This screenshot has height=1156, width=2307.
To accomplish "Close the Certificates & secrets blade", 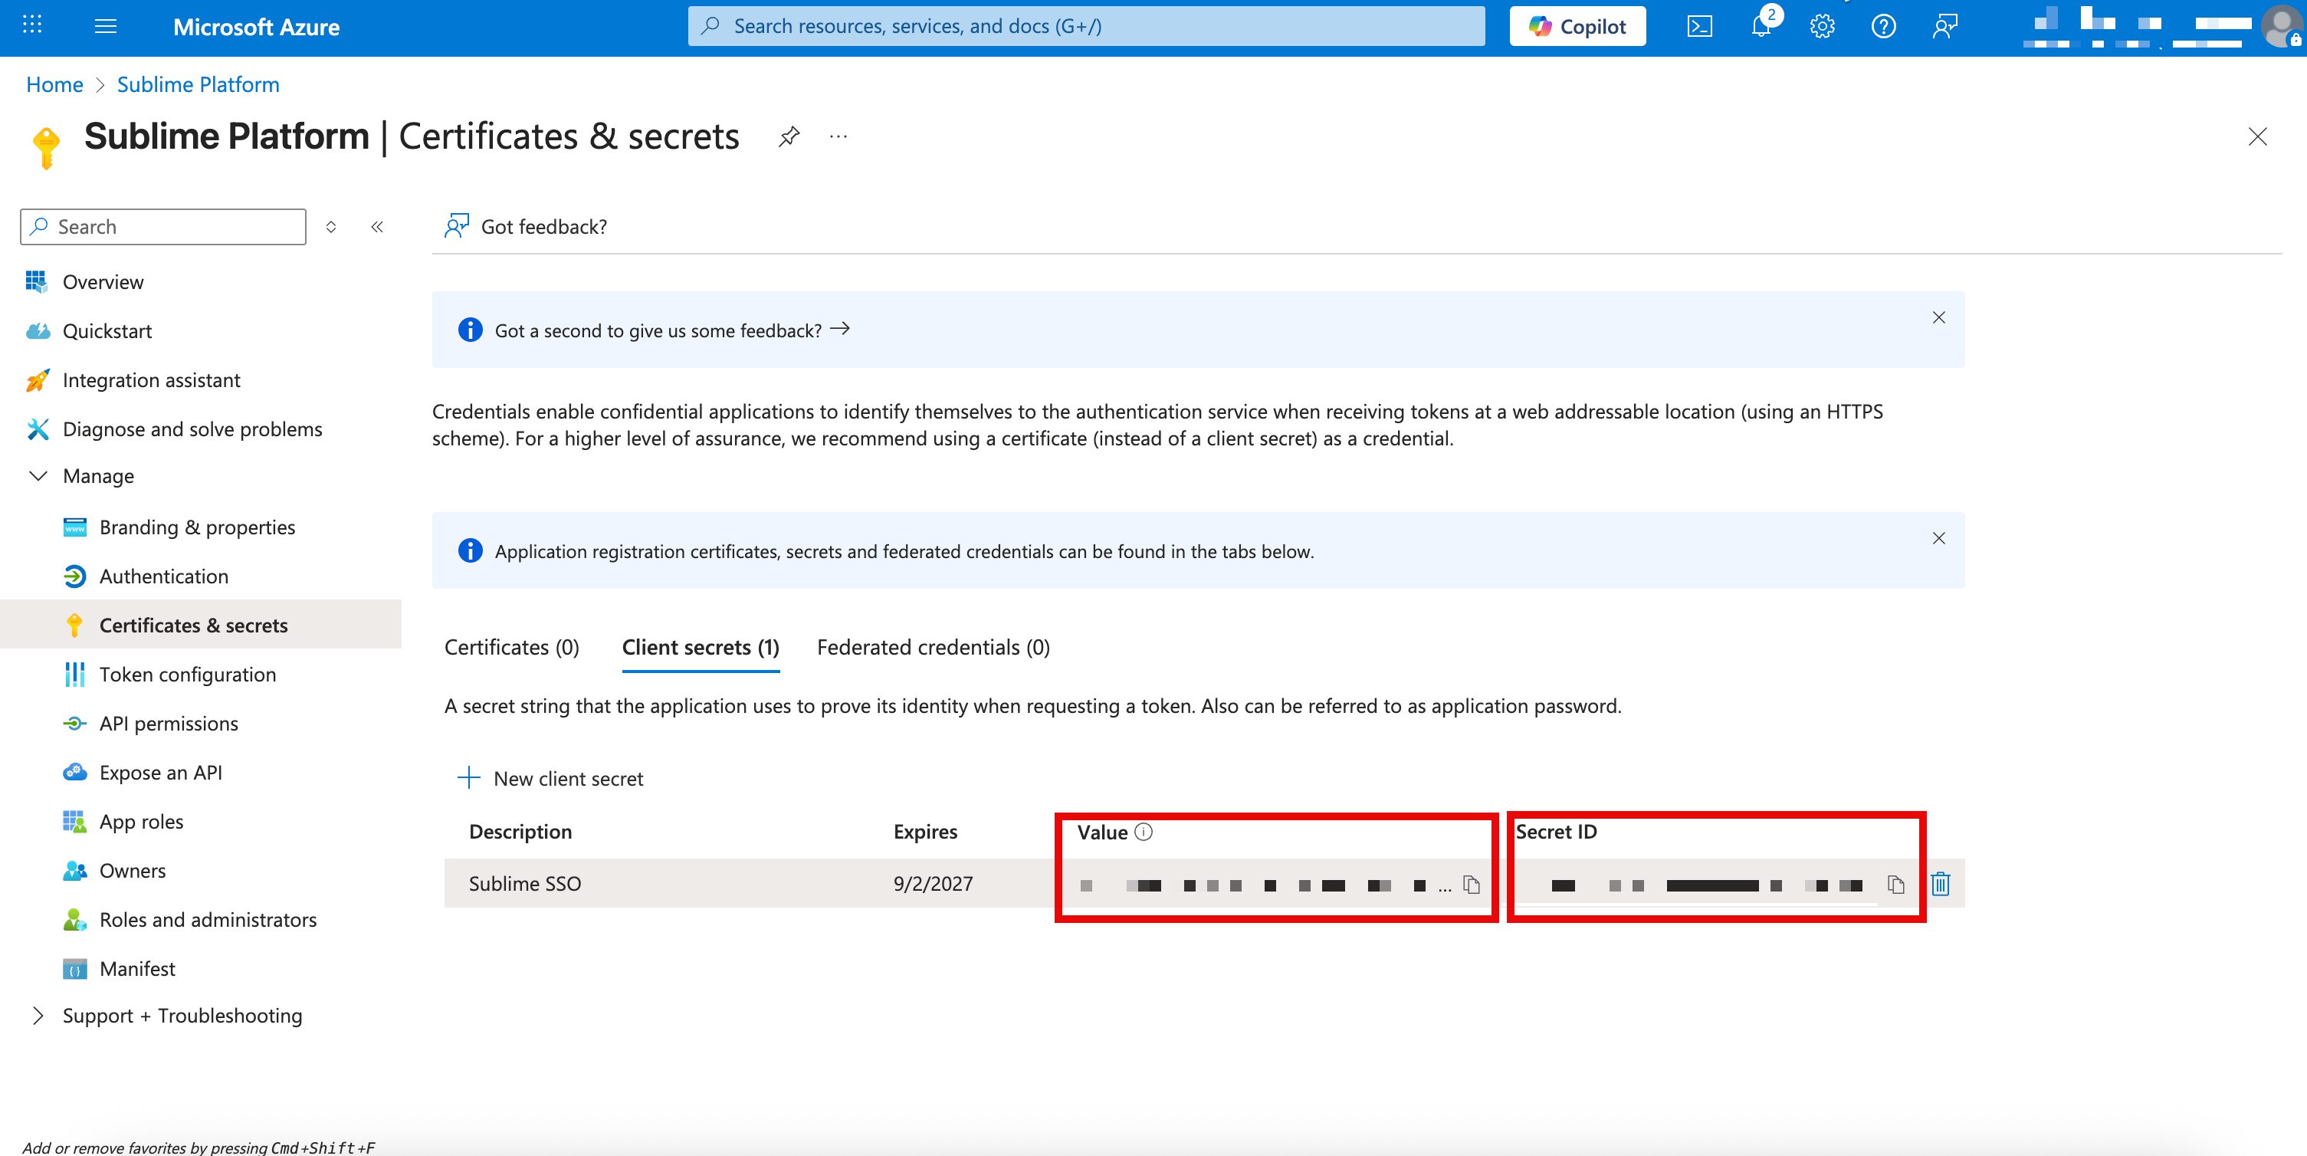I will click(x=2258, y=136).
